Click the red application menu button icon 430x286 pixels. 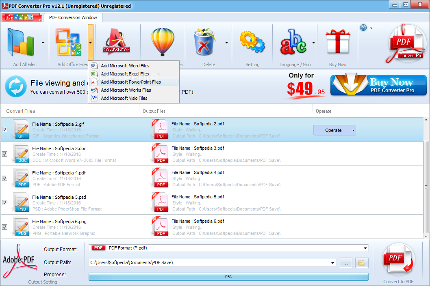coord(22,17)
